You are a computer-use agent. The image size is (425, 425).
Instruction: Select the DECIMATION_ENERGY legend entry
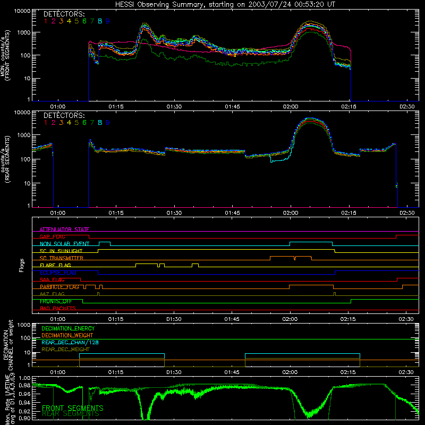(x=68, y=328)
